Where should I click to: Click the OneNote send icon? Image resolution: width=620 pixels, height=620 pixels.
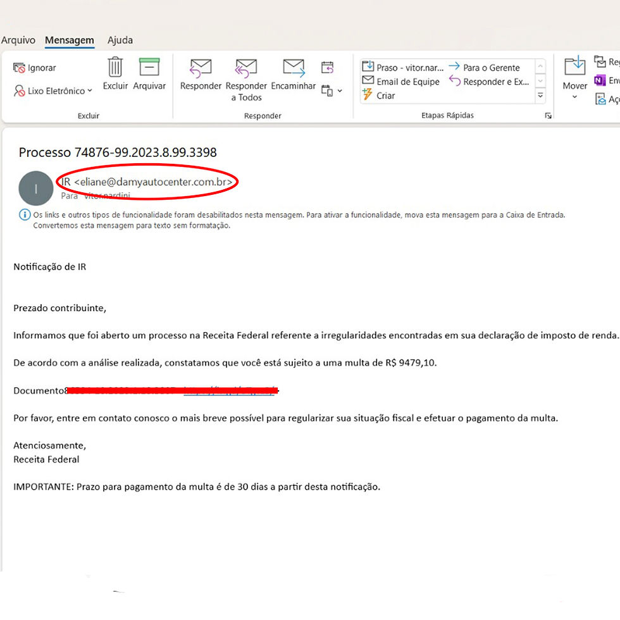coord(600,81)
